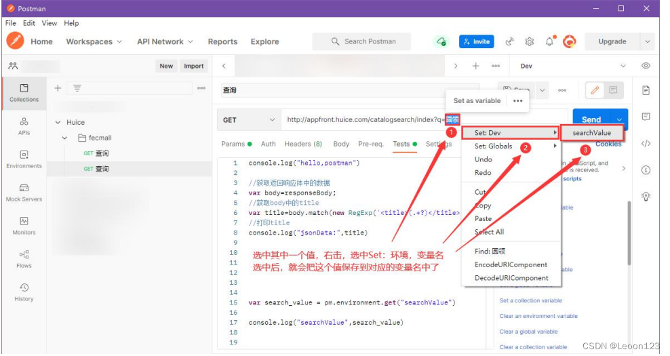Open the File menu
The image size is (670, 356).
(11, 23)
